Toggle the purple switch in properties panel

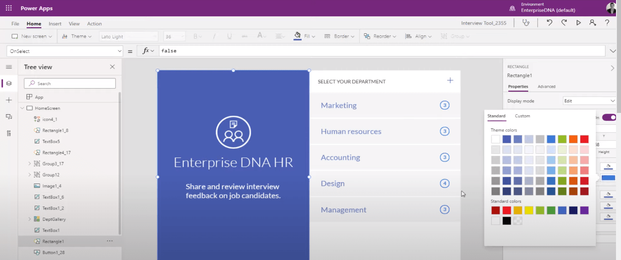click(609, 117)
